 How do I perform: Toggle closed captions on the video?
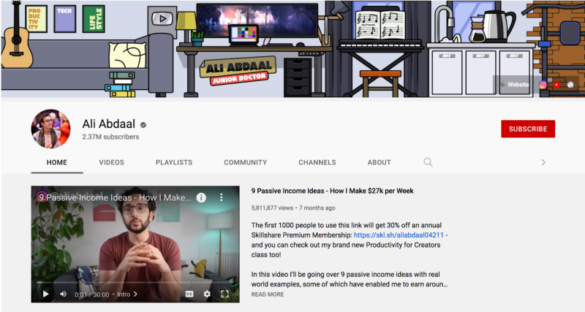[x=189, y=294]
